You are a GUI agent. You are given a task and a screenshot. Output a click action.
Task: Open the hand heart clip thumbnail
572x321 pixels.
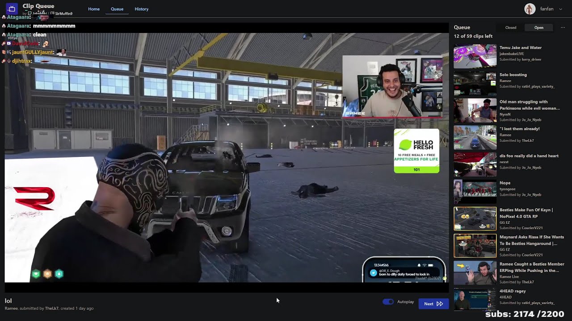[475, 164]
